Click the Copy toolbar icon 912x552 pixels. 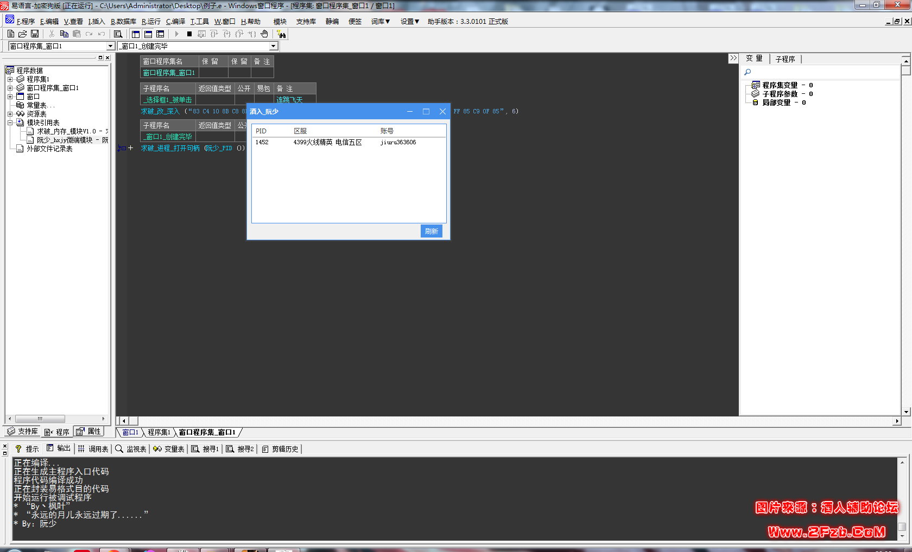tap(64, 34)
